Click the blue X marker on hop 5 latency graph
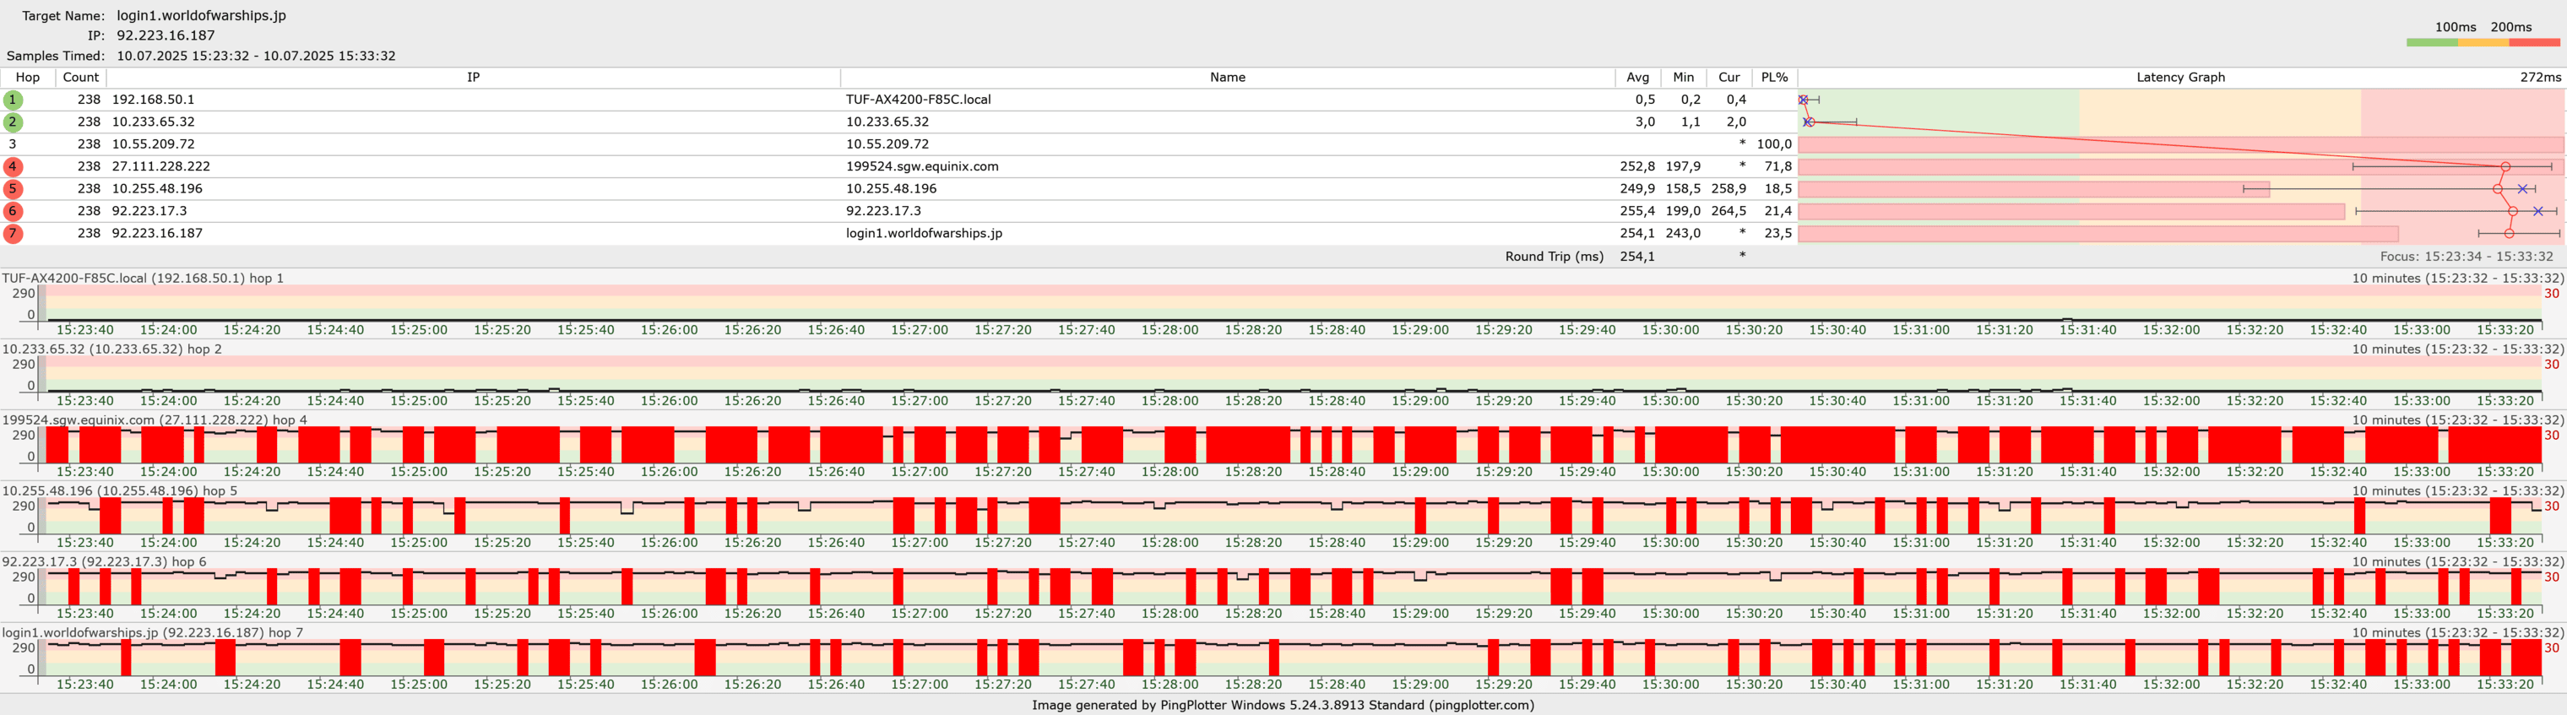The width and height of the screenshot is (2567, 715). [x=2522, y=189]
